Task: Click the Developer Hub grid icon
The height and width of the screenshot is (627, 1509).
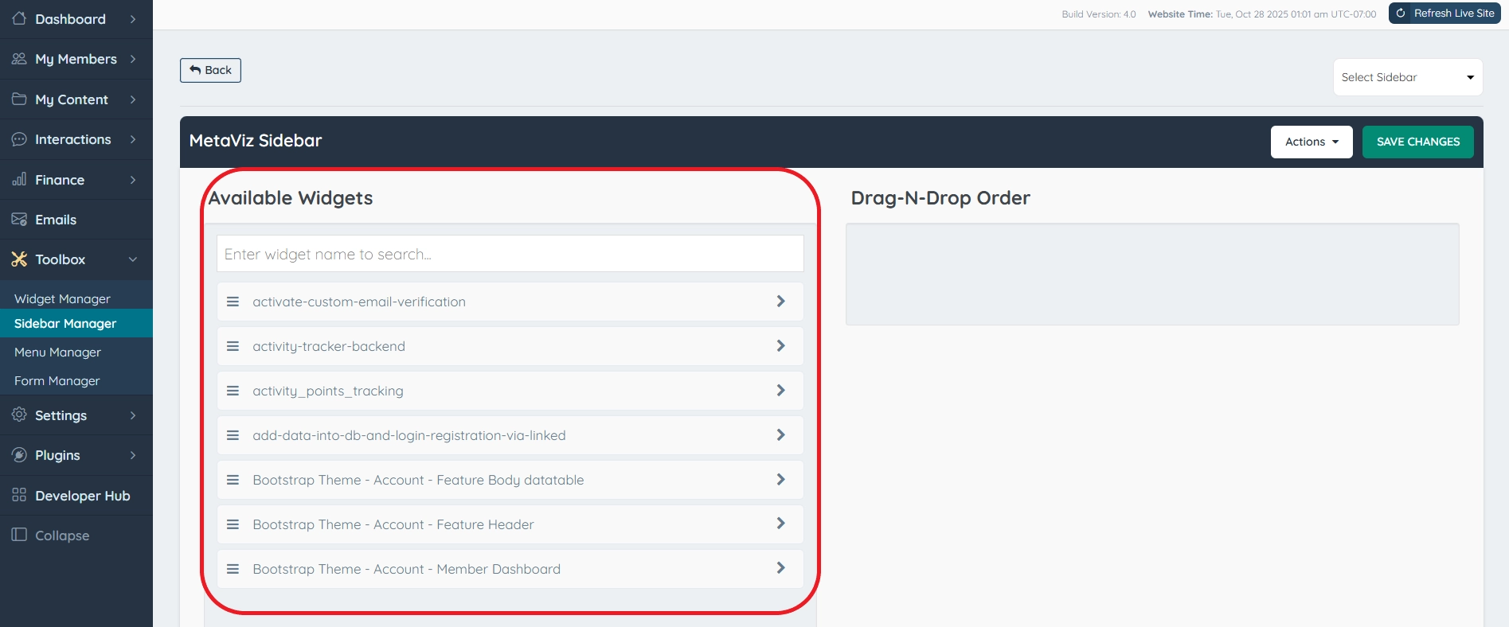Action: click(x=19, y=495)
